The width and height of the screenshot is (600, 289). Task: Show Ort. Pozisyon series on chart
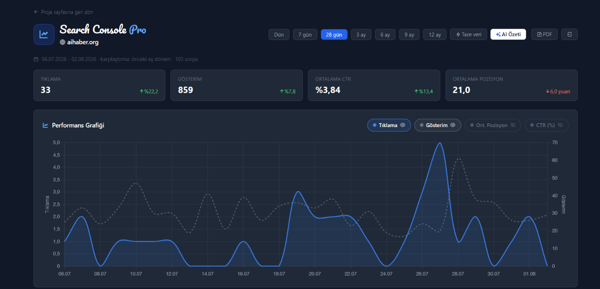(x=493, y=125)
